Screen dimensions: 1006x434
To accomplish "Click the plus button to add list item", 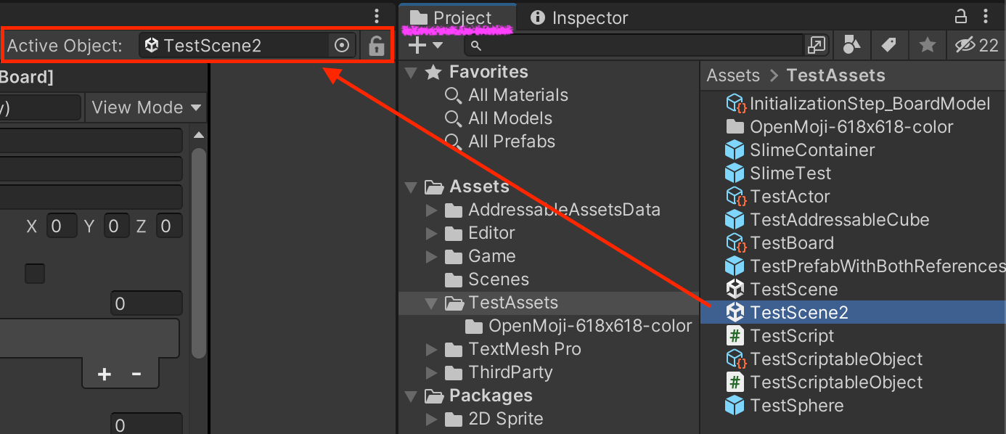I will pyautogui.click(x=105, y=374).
